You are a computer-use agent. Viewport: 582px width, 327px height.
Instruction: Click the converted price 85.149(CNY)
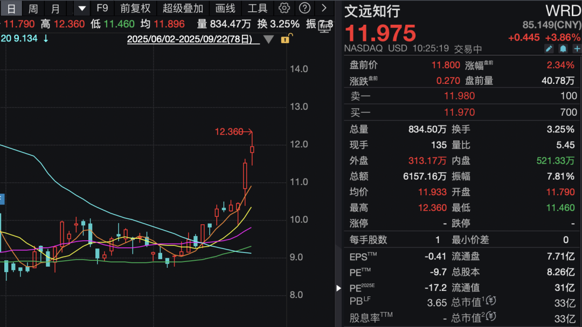pyautogui.click(x=552, y=25)
